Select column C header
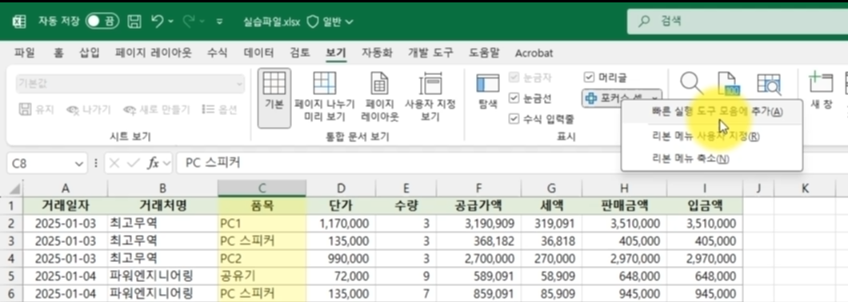This screenshot has width=848, height=302. [262, 188]
